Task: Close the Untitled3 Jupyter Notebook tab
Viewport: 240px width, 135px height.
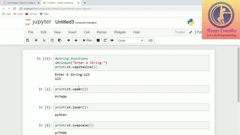Action: (x=78, y=3)
